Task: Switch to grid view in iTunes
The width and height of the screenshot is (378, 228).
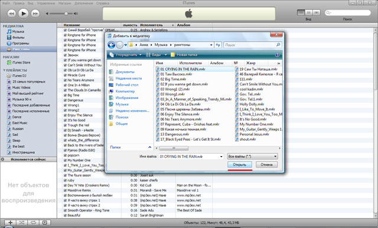Action: click(x=308, y=12)
